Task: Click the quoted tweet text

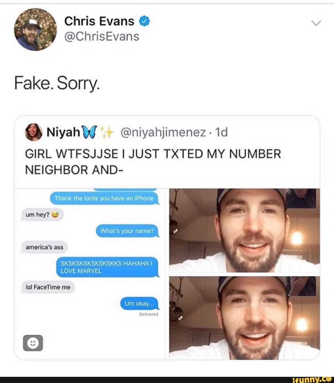Action: click(x=153, y=161)
